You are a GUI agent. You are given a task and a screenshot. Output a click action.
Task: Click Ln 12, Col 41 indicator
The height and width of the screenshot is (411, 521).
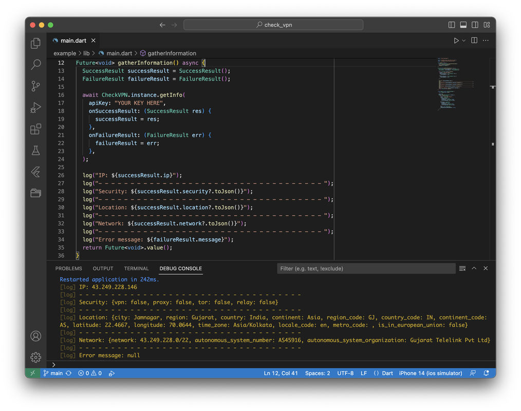[x=281, y=373]
